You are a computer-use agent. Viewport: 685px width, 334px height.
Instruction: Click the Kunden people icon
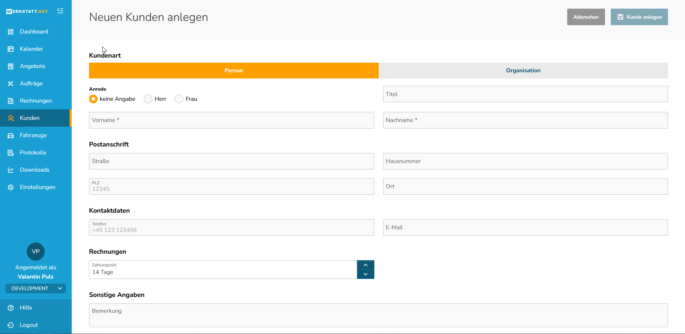tap(11, 118)
